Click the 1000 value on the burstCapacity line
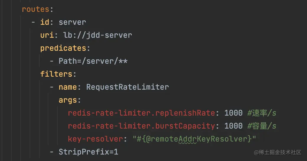This screenshot has width=307, height=161. (x=233, y=126)
